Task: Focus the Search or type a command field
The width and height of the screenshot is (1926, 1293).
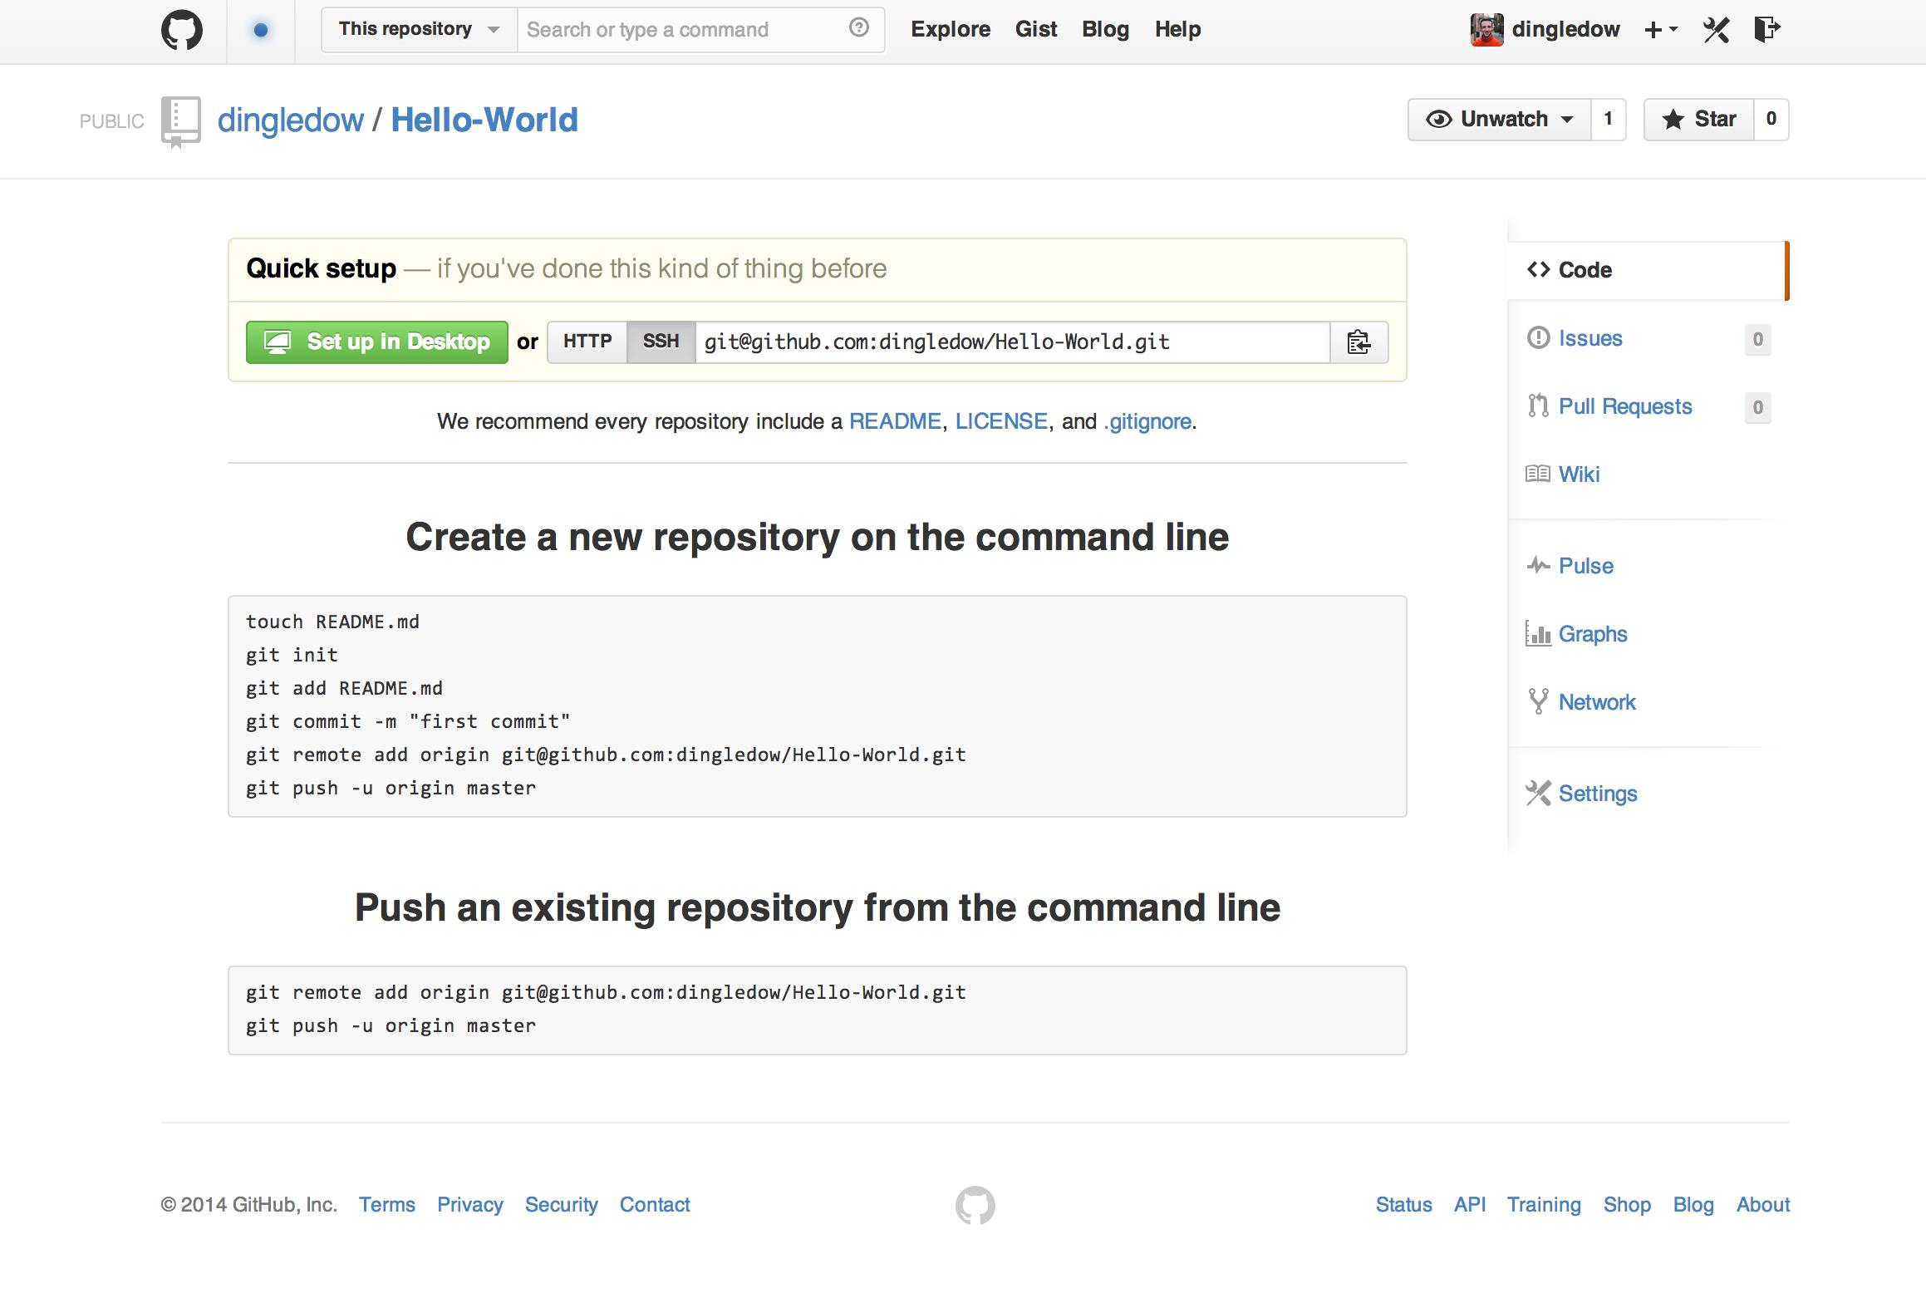Action: 701,30
